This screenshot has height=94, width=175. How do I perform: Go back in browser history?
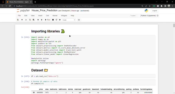click(x=2, y=6)
